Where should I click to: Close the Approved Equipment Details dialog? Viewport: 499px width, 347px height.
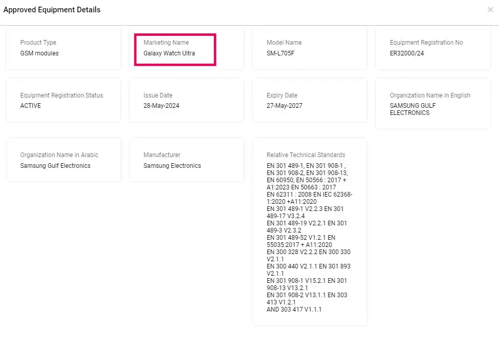(x=490, y=10)
